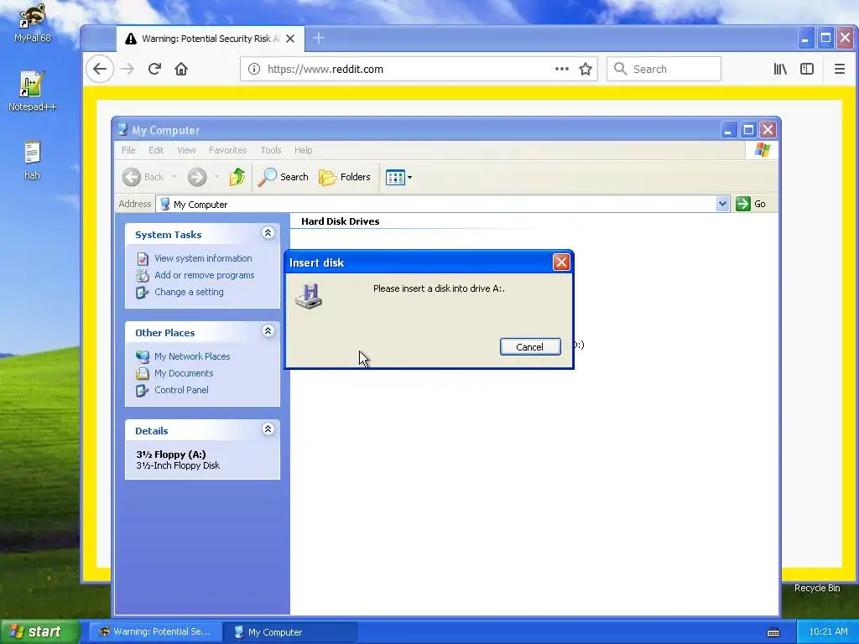Screen dimensions: 859x644
Task: Toggle the Folders pane button
Action: pos(345,177)
